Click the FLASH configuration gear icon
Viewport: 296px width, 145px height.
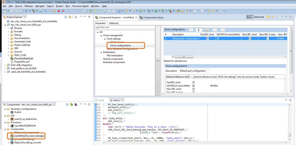tap(12, 112)
